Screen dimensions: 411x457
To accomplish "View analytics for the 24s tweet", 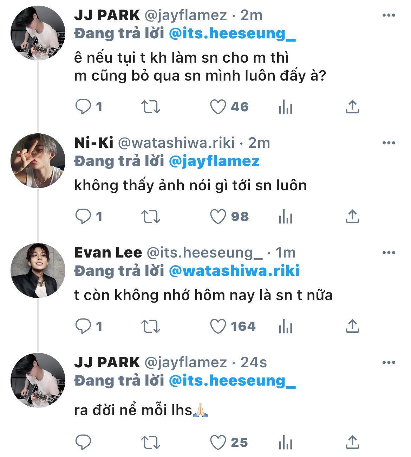I will (285, 442).
